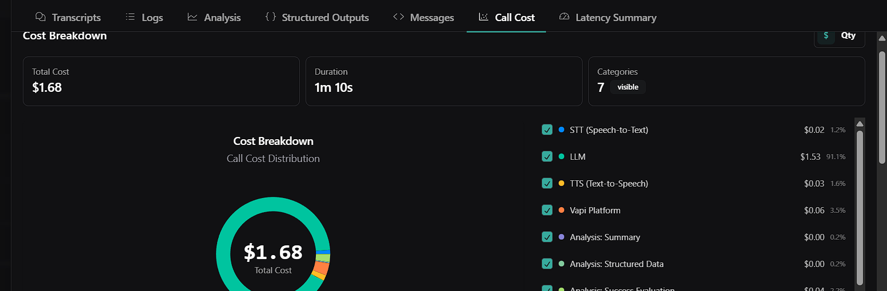Click the Messages code brackets icon
Image resolution: width=887 pixels, height=291 pixels.
coord(399,17)
